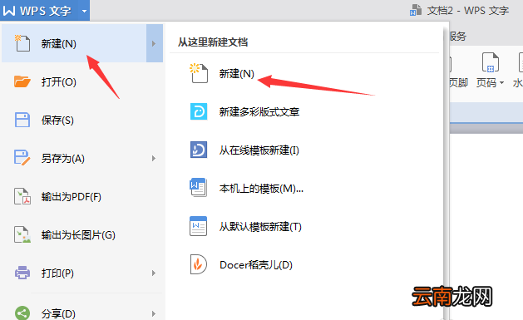Open 本机上的模板(M)... option

[261, 189]
